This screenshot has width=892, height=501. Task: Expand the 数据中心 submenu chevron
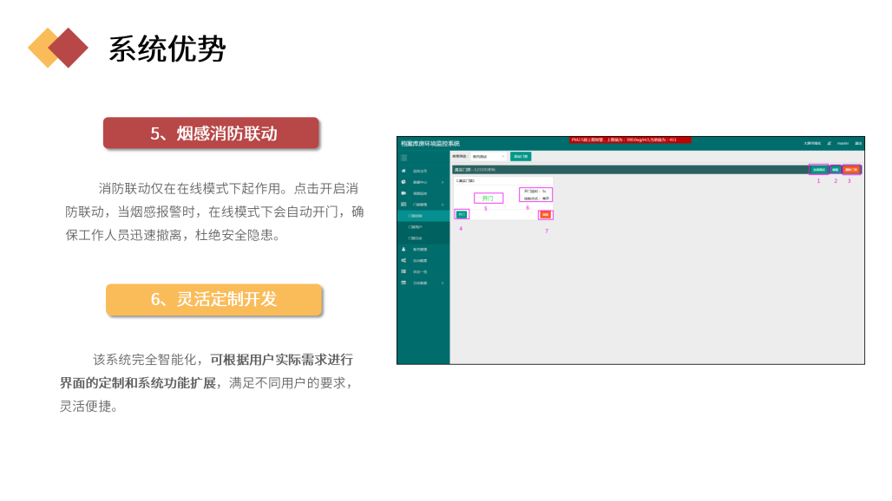coord(443,180)
